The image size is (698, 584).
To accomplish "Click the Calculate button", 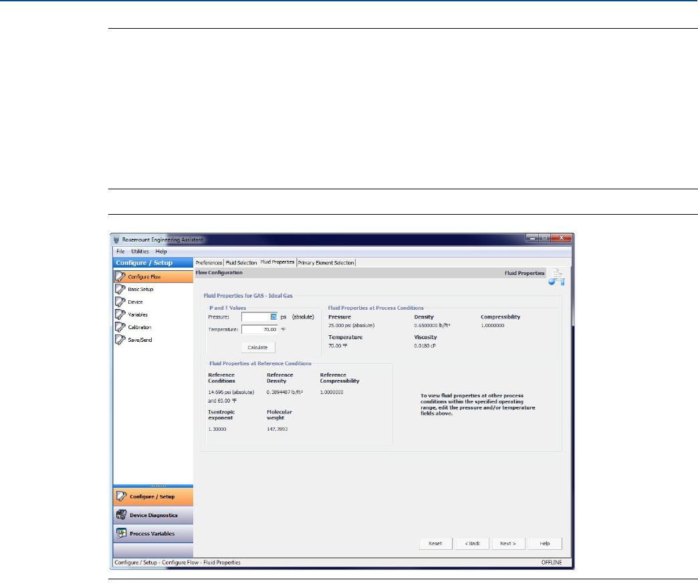I will coord(258,347).
